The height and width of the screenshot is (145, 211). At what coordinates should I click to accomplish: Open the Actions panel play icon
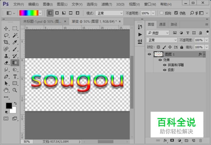(140, 34)
